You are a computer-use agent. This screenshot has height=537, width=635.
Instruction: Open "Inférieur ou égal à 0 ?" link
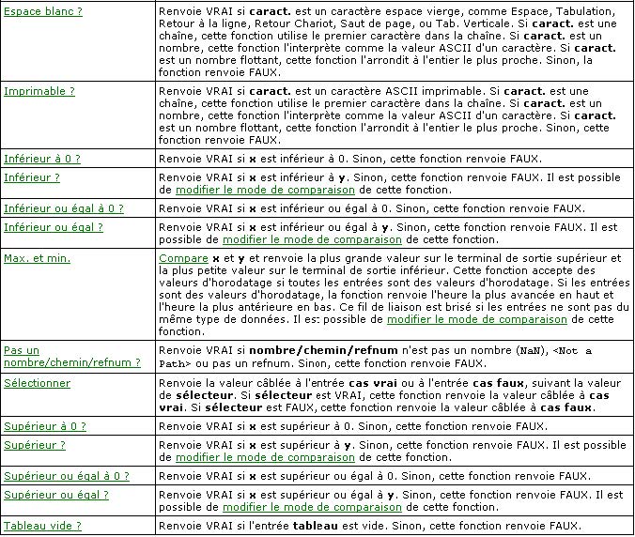click(x=64, y=208)
